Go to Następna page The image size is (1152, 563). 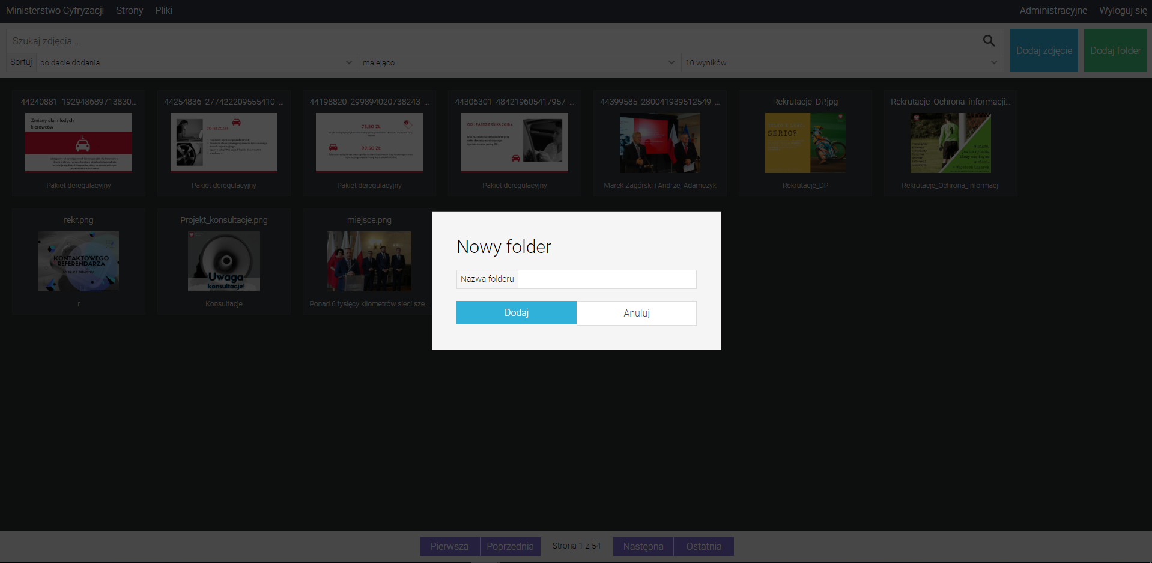(643, 546)
